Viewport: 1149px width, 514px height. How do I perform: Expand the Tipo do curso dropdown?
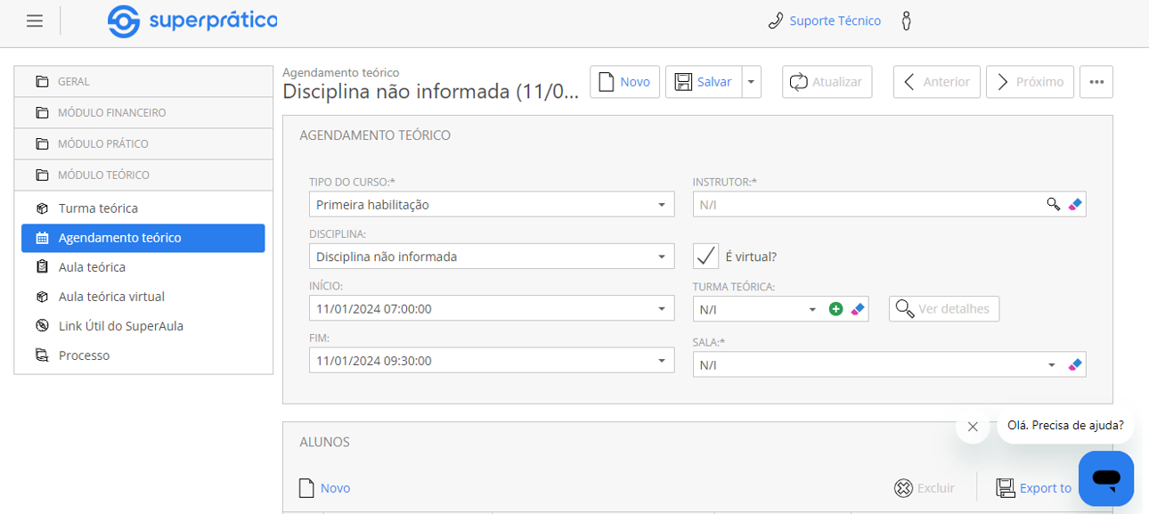661,205
